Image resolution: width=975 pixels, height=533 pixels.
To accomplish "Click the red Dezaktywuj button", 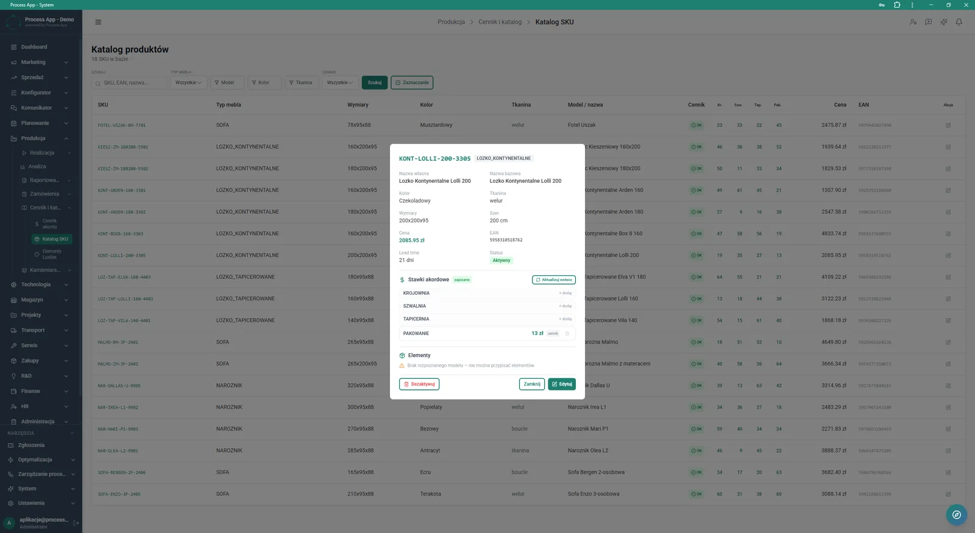I will (419, 384).
